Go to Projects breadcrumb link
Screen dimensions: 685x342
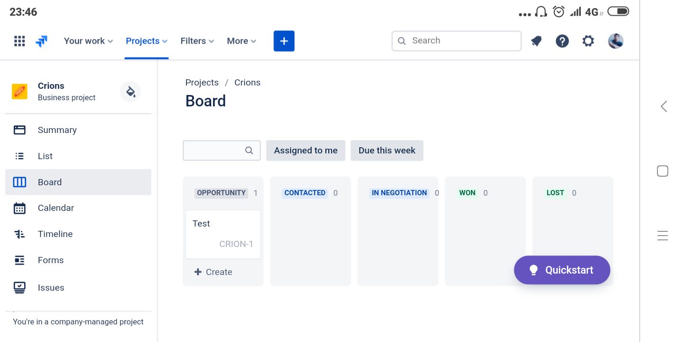[202, 83]
